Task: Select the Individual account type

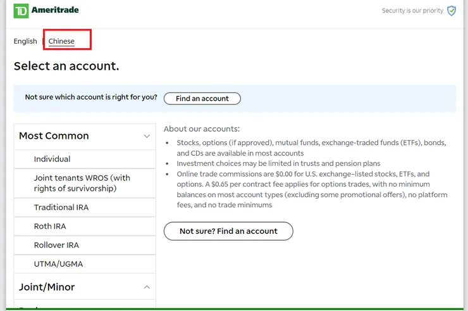Action: [52, 159]
